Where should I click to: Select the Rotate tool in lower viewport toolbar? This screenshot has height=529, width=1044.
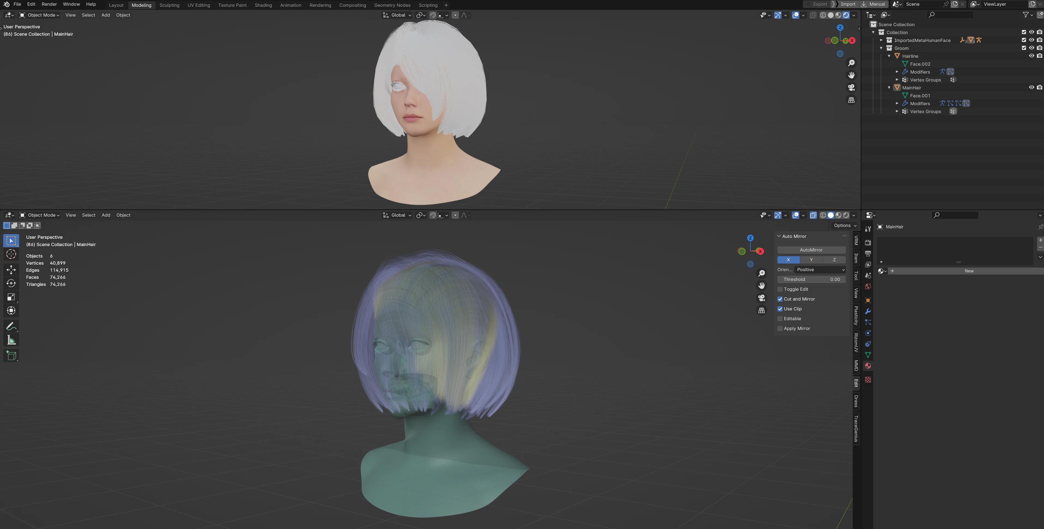point(11,283)
